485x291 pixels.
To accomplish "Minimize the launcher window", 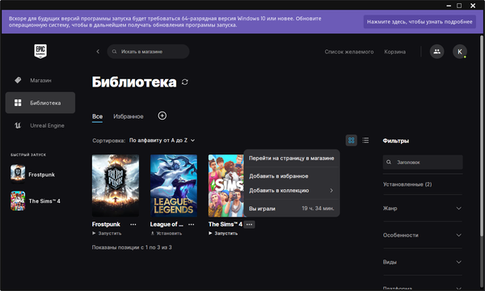I will pos(449,6).
